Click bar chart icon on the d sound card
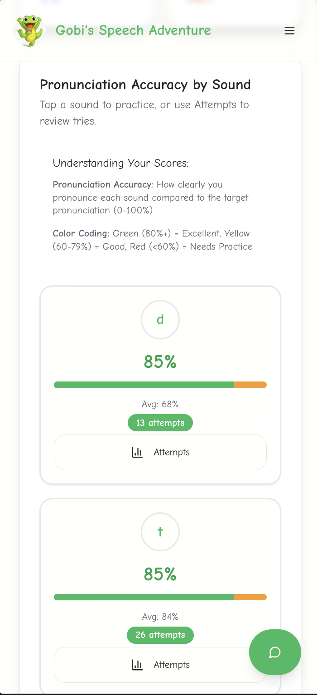 click(137, 453)
